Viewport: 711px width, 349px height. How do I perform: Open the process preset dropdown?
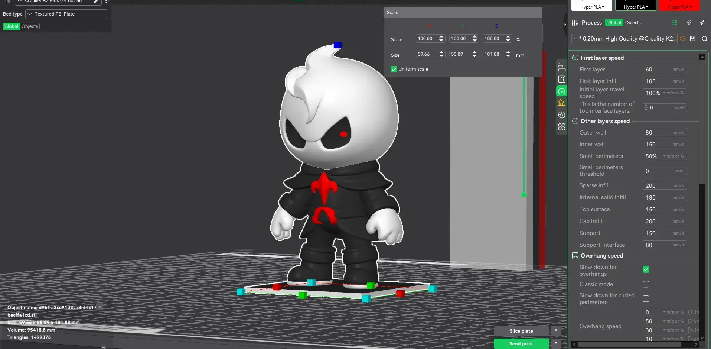point(624,39)
